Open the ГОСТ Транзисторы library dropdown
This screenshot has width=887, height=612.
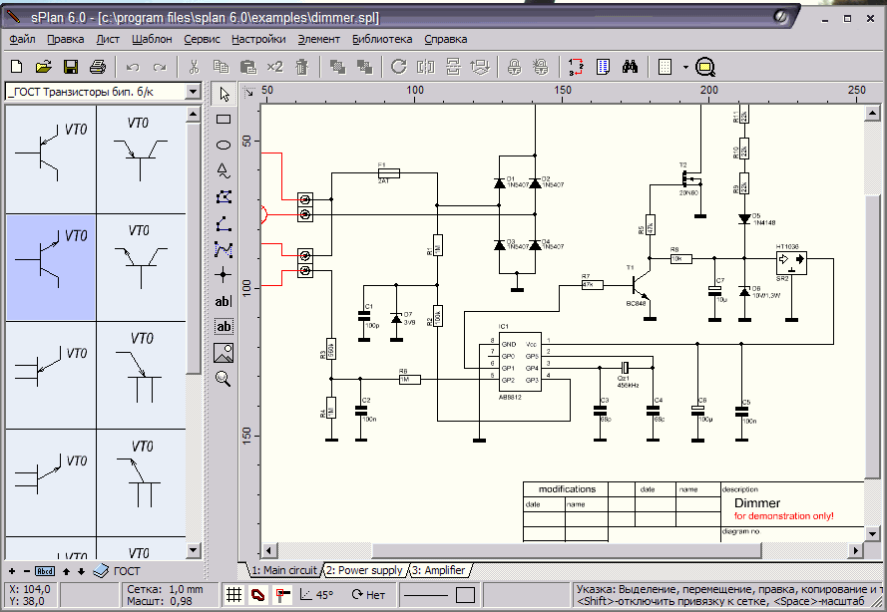pyautogui.click(x=193, y=92)
